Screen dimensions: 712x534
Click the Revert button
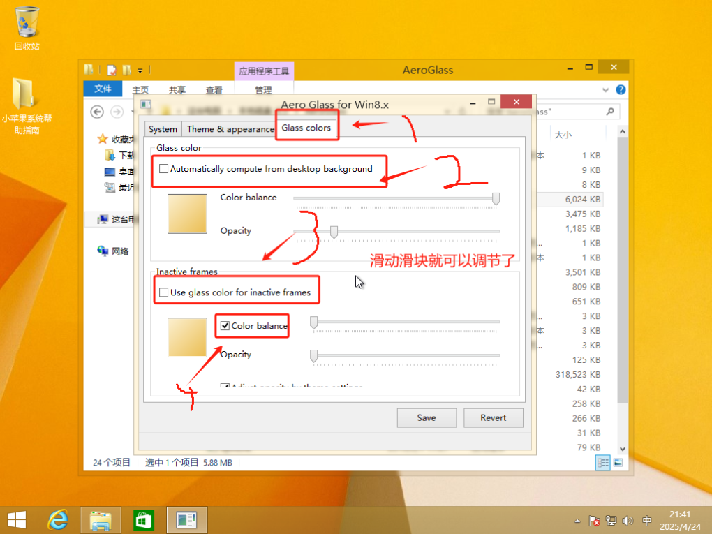click(x=493, y=417)
